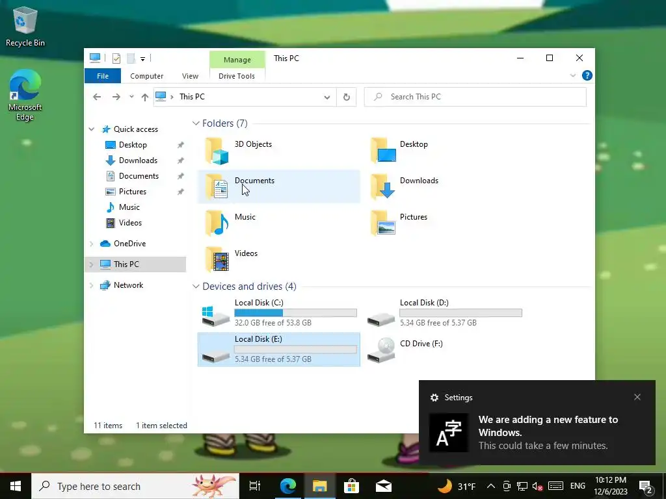The width and height of the screenshot is (666, 499).
Task: Open Task View on the taskbar
Action: point(255,486)
